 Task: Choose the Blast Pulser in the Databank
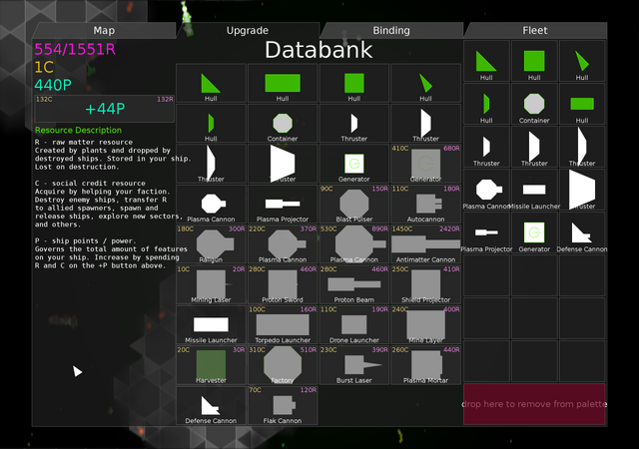tap(353, 204)
